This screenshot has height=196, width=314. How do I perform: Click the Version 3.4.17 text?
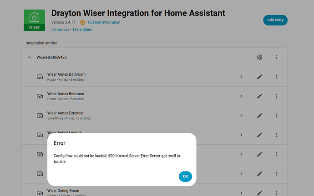pyautogui.click(x=63, y=22)
